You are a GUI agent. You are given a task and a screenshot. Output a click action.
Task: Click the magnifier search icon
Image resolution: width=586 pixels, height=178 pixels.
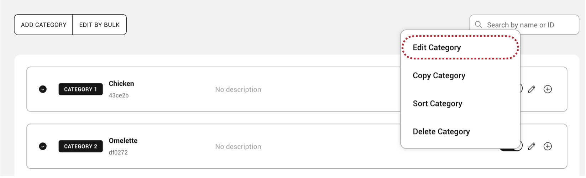[x=478, y=25]
